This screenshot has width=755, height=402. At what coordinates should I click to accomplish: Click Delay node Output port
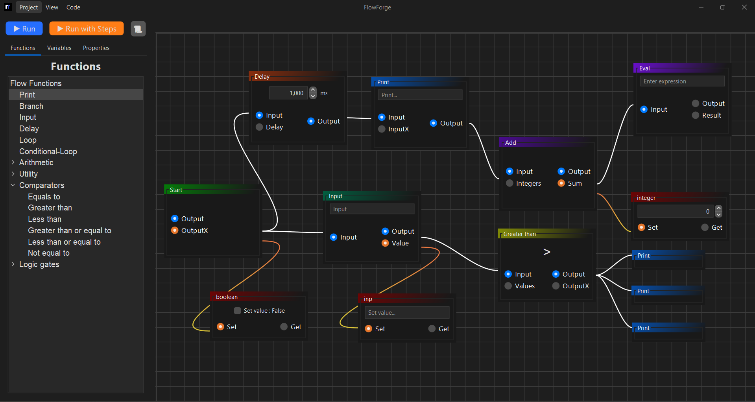(311, 121)
